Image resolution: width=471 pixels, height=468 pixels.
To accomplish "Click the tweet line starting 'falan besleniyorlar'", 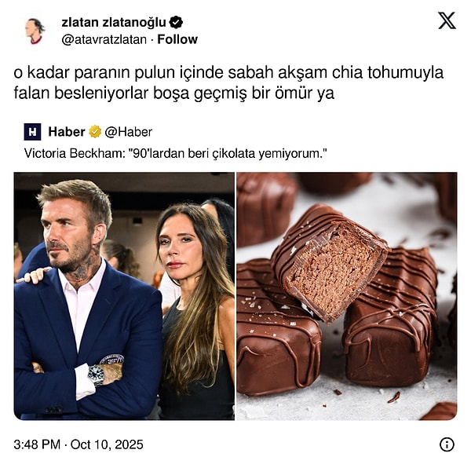I will point(174,93).
